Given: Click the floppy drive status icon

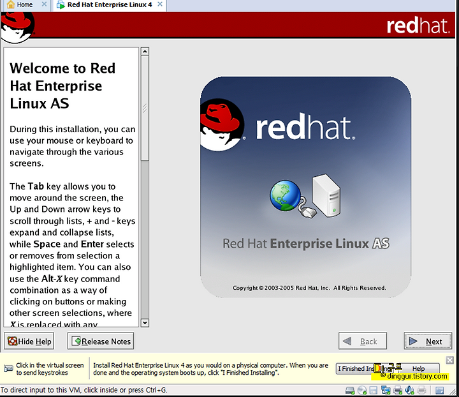Looking at the screenshot, I should coord(373,390).
